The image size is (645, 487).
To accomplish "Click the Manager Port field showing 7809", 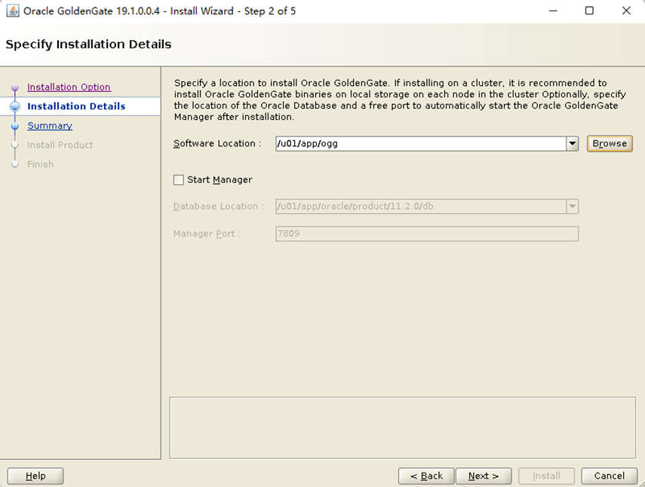I will click(x=427, y=234).
